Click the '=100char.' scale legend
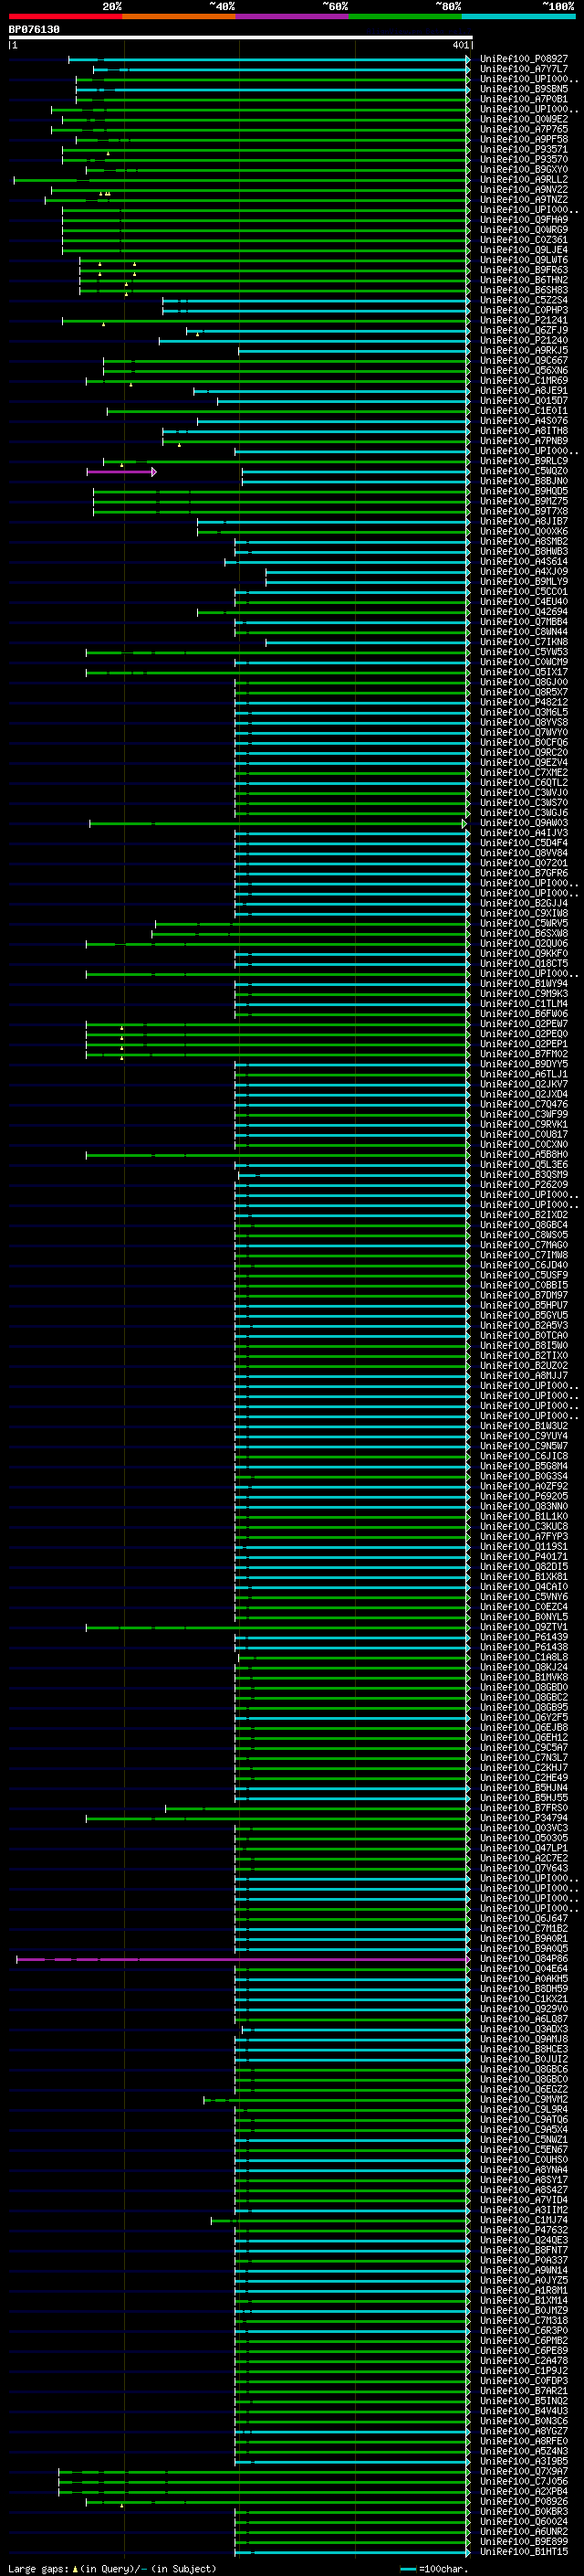 [x=433, y=2569]
